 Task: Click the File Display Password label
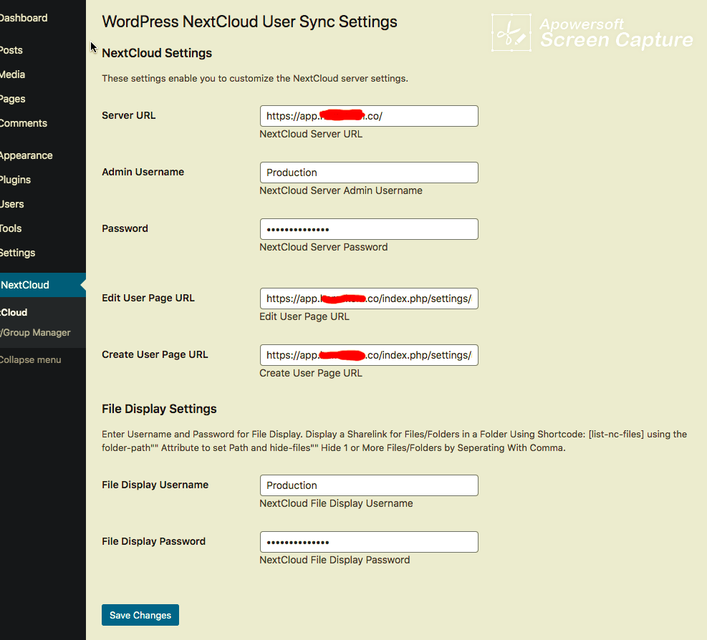coord(153,541)
